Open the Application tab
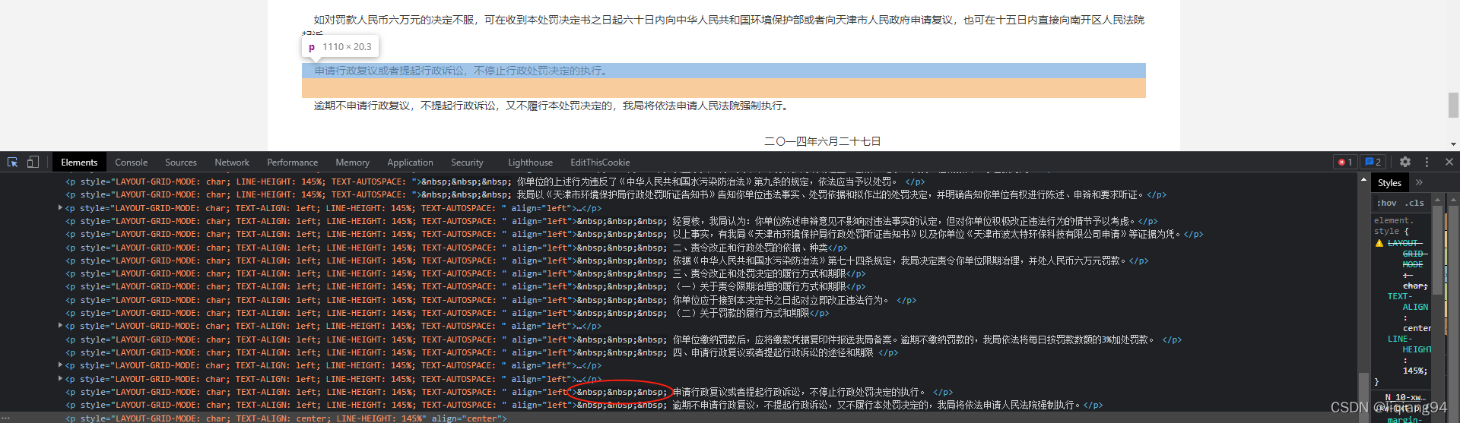Screen dimensions: 1460x423 click(x=410, y=163)
